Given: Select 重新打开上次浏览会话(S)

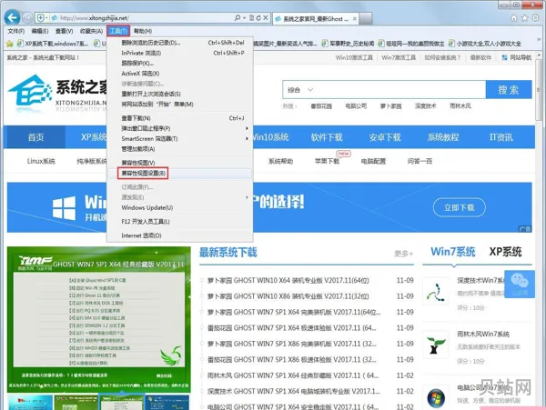Looking at the screenshot, I should [x=179, y=94].
